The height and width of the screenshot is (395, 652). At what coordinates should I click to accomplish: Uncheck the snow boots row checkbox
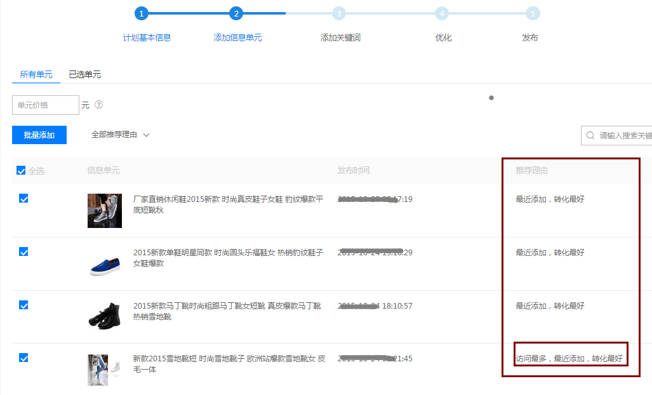(x=23, y=358)
